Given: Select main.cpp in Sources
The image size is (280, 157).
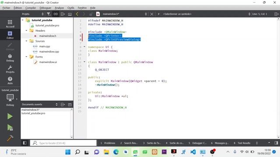Looking at the screenshot, I should point(45,46).
